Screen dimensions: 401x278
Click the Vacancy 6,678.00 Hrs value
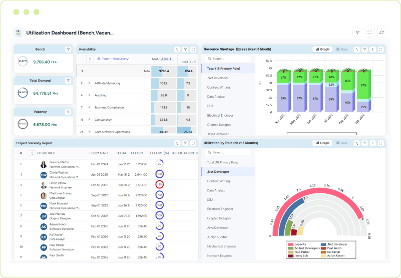coord(45,125)
